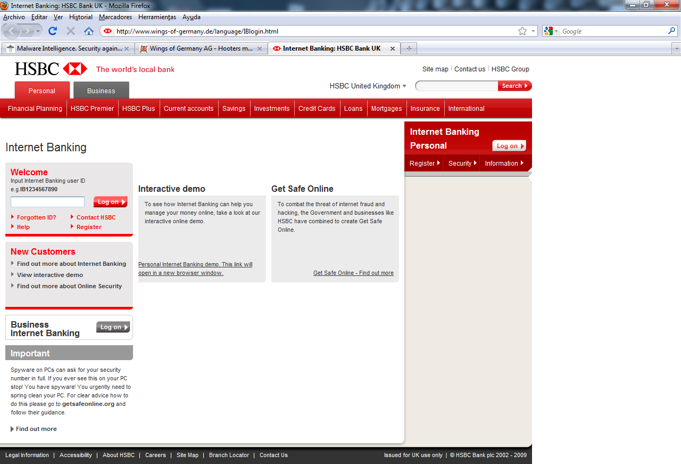
Task: Open the Historial menu
Action: [81, 17]
